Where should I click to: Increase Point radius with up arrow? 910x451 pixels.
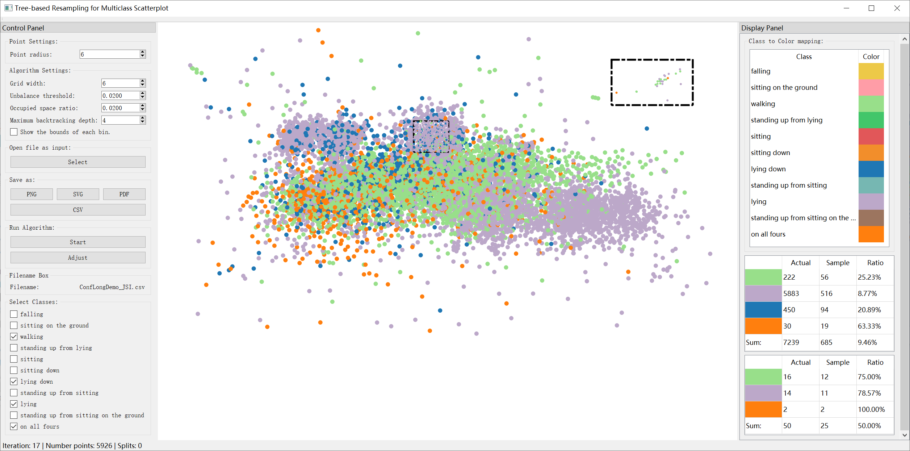tap(143, 52)
